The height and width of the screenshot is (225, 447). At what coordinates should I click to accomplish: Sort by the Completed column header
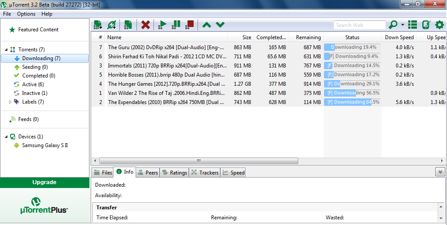click(271, 37)
